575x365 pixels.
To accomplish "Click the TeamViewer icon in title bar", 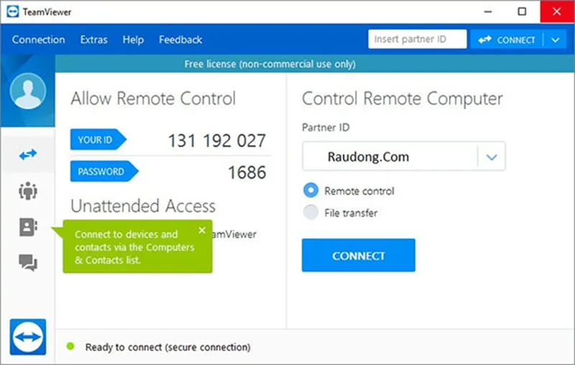I will pyautogui.click(x=12, y=11).
